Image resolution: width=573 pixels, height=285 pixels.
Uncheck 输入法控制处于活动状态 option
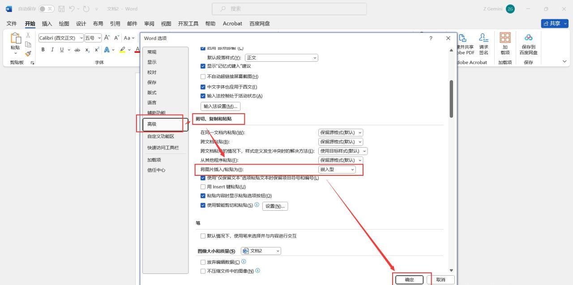[x=203, y=96]
